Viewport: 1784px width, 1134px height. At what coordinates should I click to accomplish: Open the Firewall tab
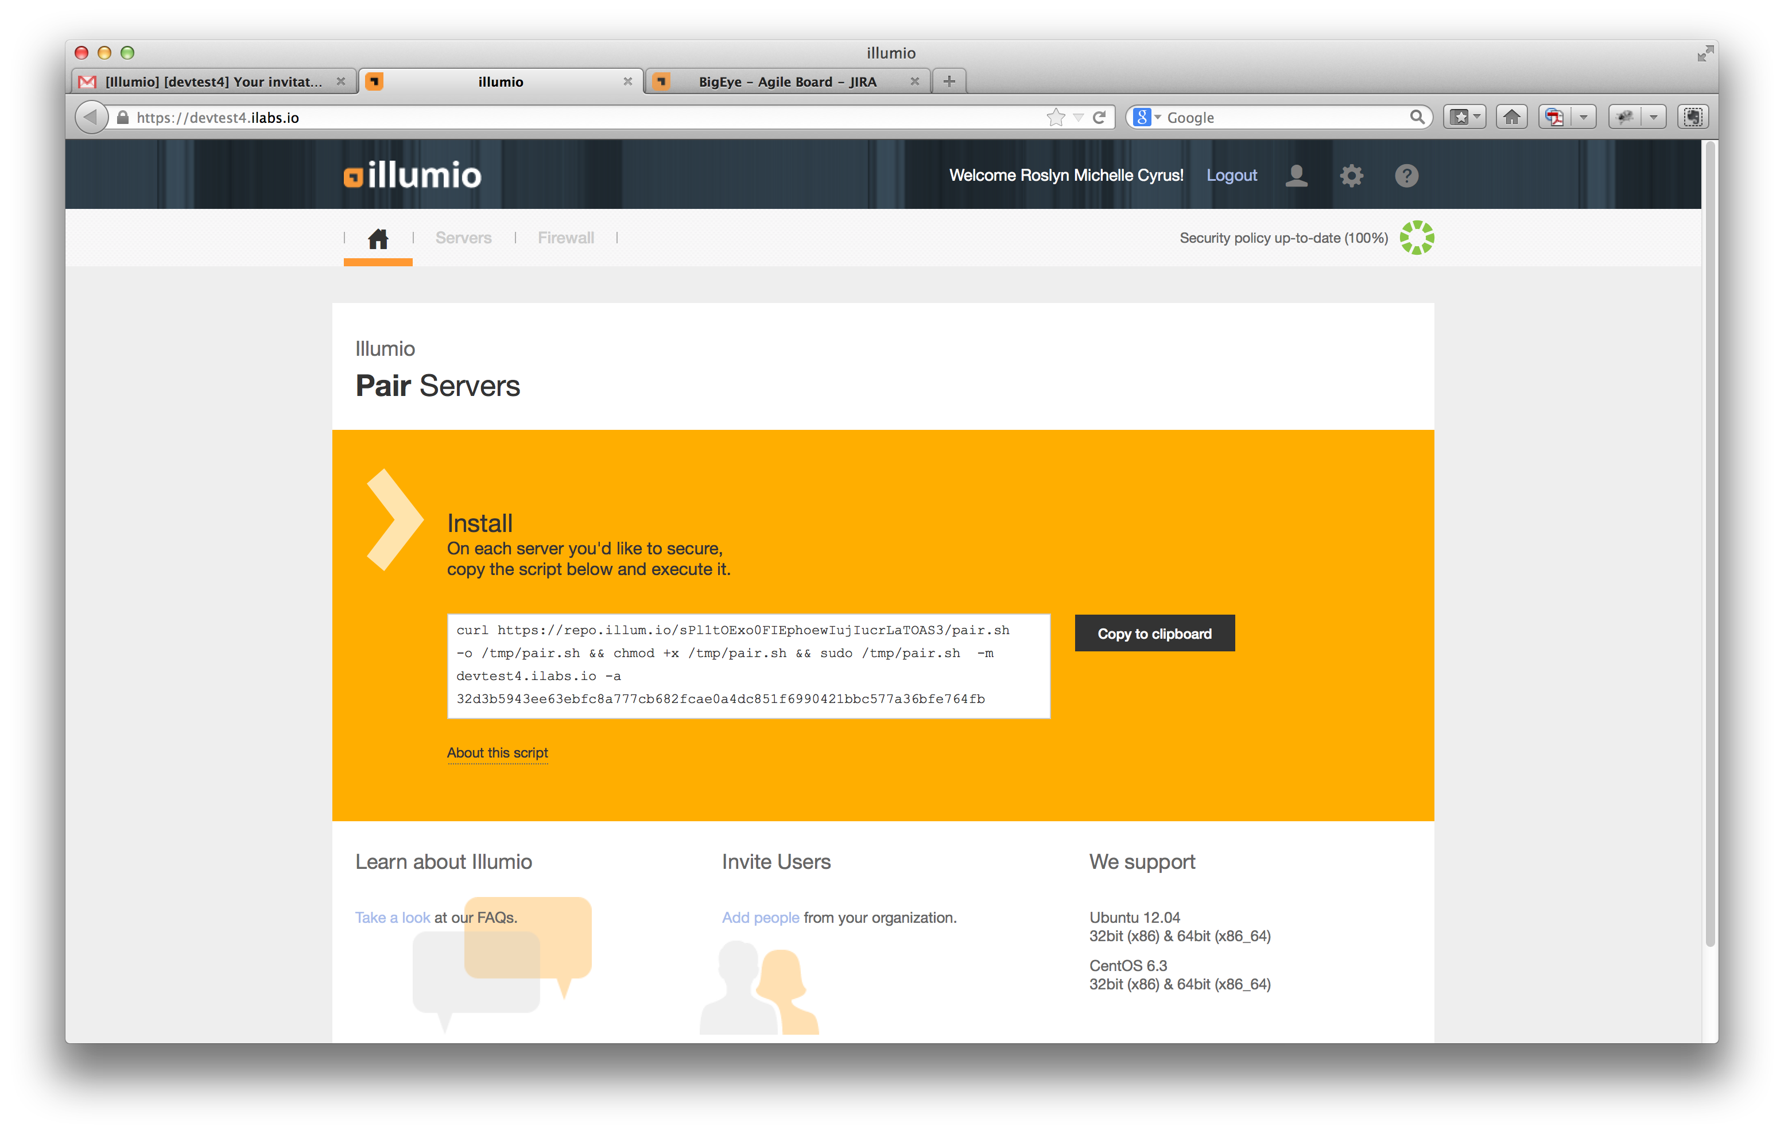(x=566, y=238)
